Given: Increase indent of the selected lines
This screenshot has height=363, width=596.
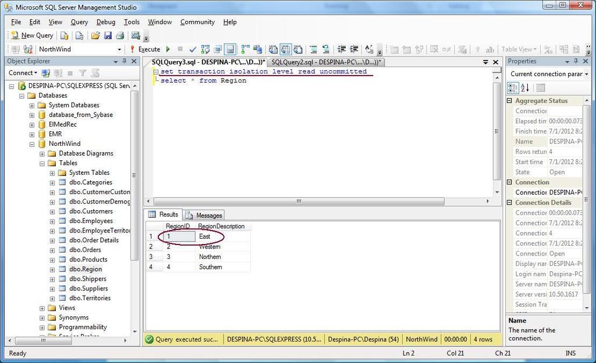Looking at the screenshot, I should coord(354,49).
